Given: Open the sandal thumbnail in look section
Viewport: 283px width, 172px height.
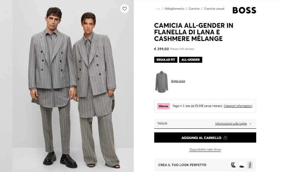Looking at the screenshot, I should click(x=233, y=165).
